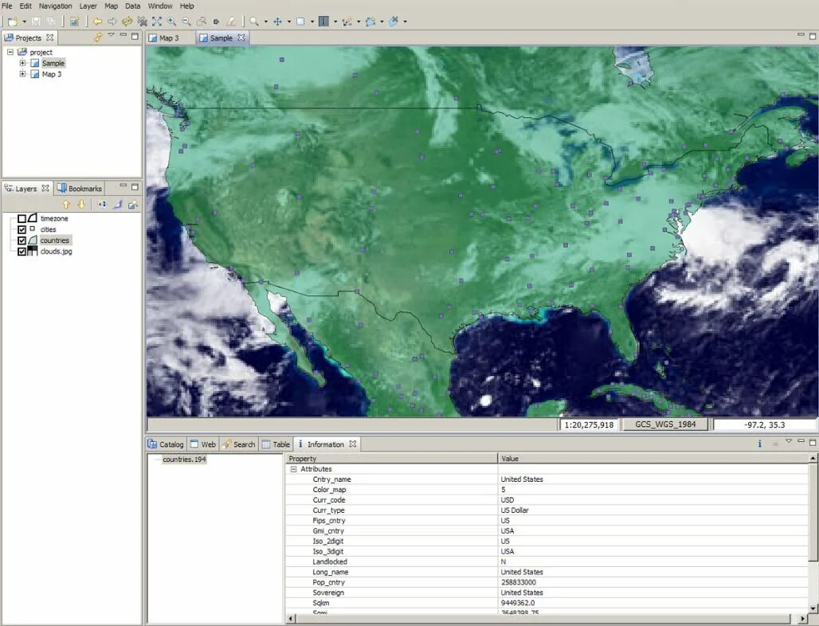Select the clouds.jpg layer row
The image size is (819, 626).
click(56, 252)
